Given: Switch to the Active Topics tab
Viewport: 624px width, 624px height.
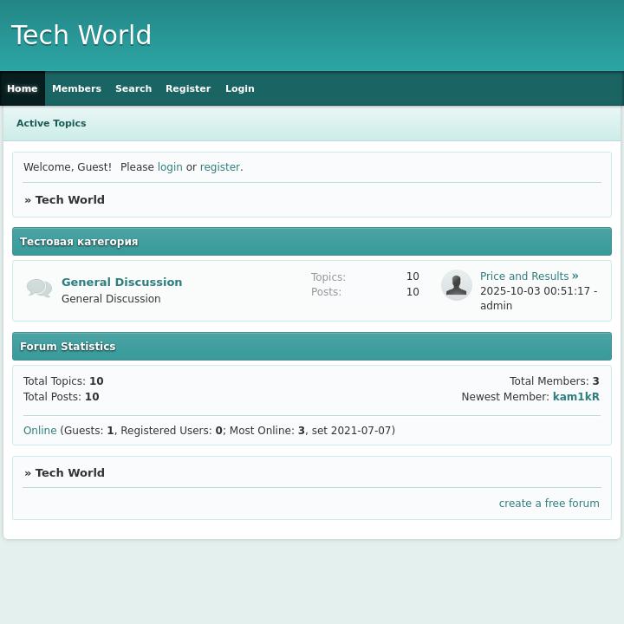Looking at the screenshot, I should tap(51, 123).
